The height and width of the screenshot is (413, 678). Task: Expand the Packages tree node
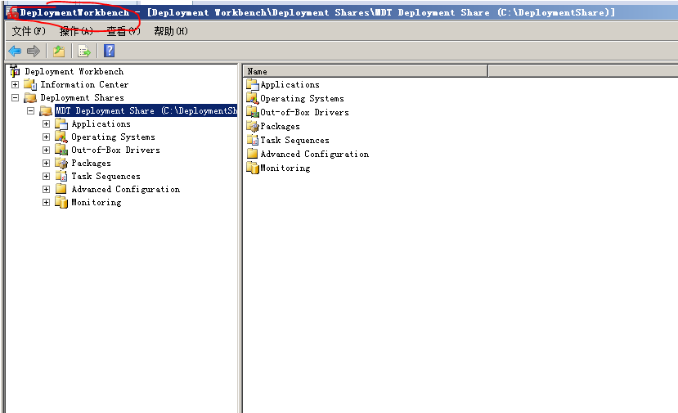pyautogui.click(x=47, y=163)
